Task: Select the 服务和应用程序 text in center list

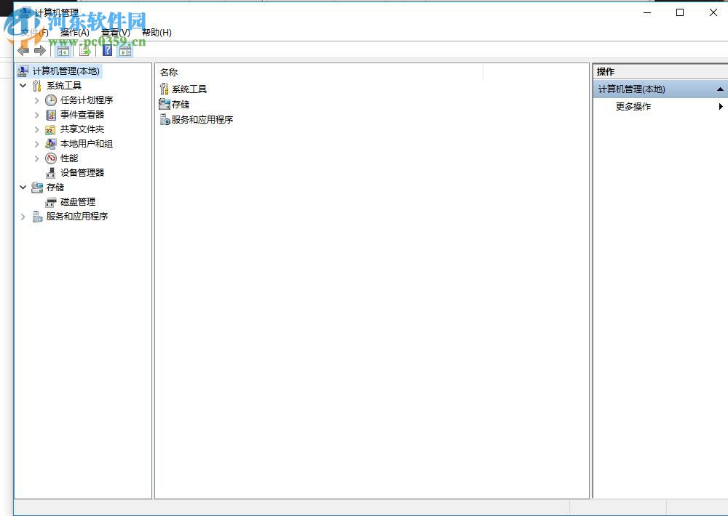Action: pos(202,120)
